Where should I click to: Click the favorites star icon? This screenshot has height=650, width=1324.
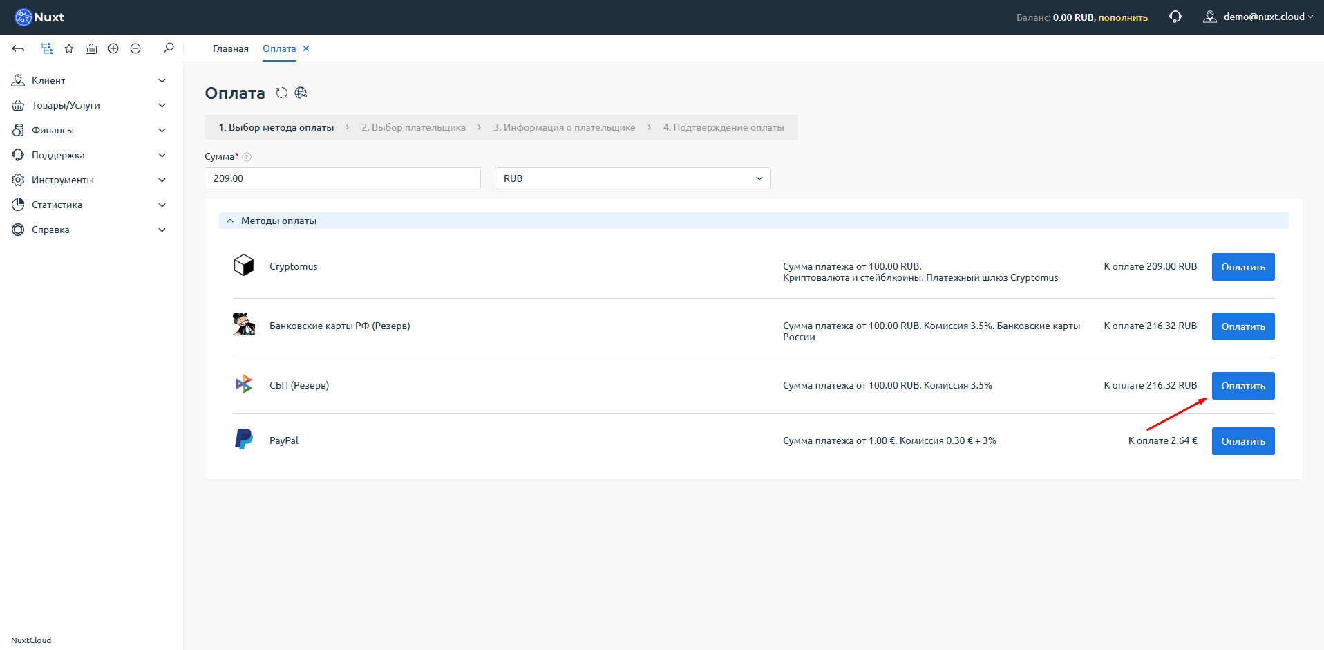[x=69, y=48]
